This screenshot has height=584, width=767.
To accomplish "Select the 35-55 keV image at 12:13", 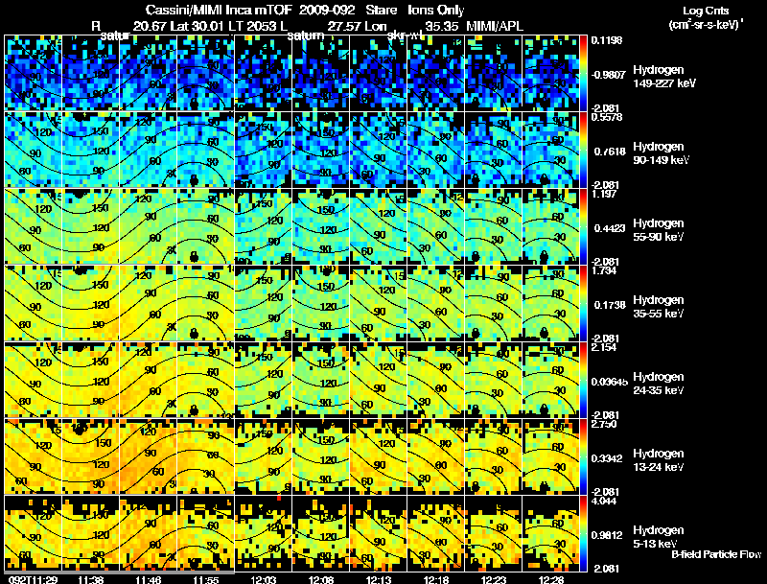I will 378,303.
